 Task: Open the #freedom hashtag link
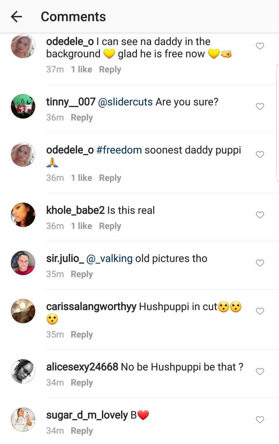click(119, 150)
